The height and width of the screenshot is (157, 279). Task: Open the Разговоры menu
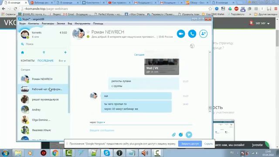[x=48, y=24]
